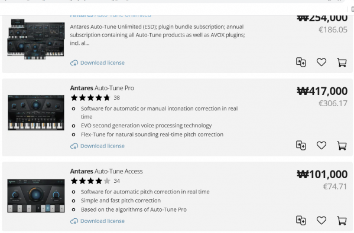Open the Auto-Tune Access 34 reviews rating
Screen dimensions: 354x233
[x=95, y=181]
